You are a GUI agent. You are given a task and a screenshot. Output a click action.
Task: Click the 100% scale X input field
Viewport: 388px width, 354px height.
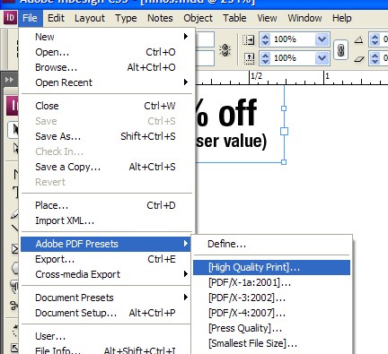[x=293, y=39]
